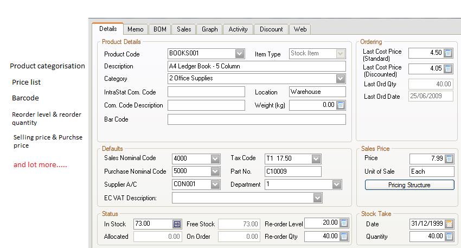
Task: Click the Location field showing Warehouse
Action: [x=317, y=92]
